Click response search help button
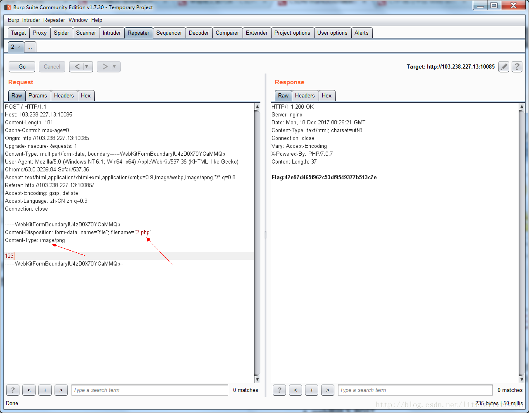This screenshot has width=529, height=413. (279, 390)
